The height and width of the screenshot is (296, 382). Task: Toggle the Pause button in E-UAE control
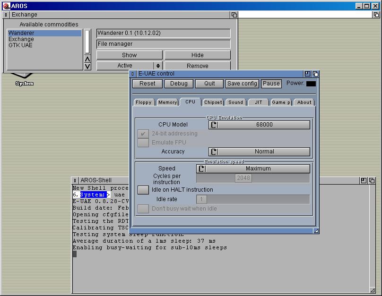tap(271, 84)
